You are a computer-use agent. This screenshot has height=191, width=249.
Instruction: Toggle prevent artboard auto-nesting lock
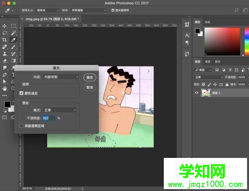pos(221,84)
